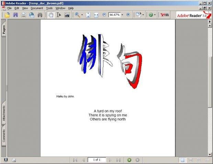Click the PDF document icon in menu bar
Viewport: 213px width, 164px height.
[x=4, y=8]
